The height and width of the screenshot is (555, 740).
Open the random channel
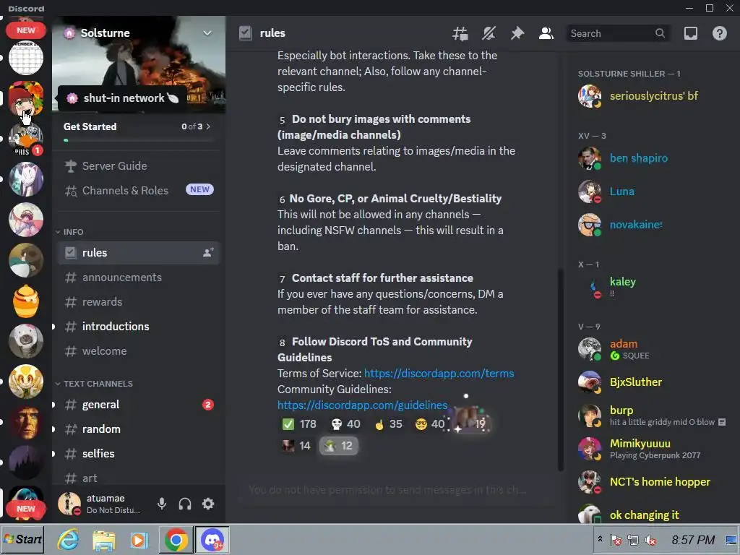point(138,429)
